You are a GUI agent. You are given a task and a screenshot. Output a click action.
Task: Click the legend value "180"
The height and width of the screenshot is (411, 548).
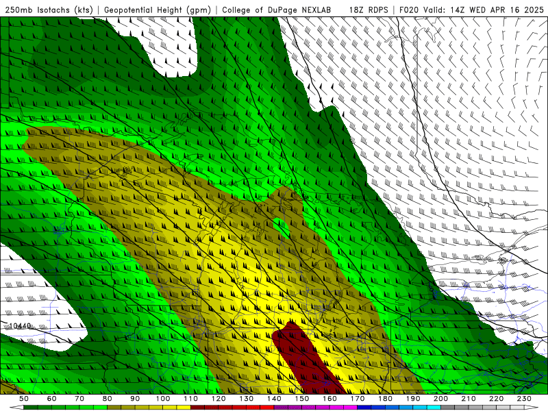pyautogui.click(x=385, y=399)
